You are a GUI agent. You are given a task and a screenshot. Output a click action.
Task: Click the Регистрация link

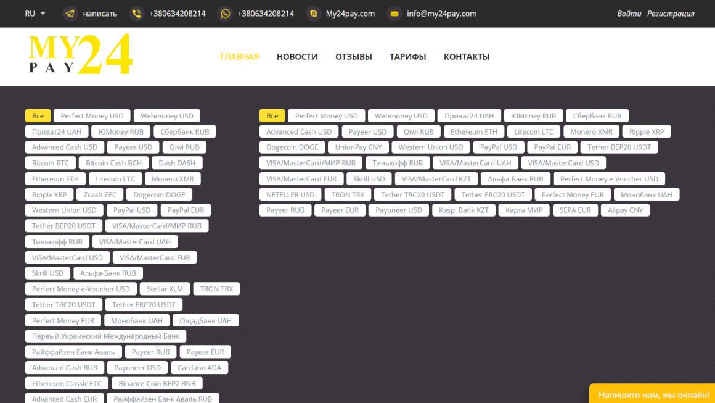(671, 14)
